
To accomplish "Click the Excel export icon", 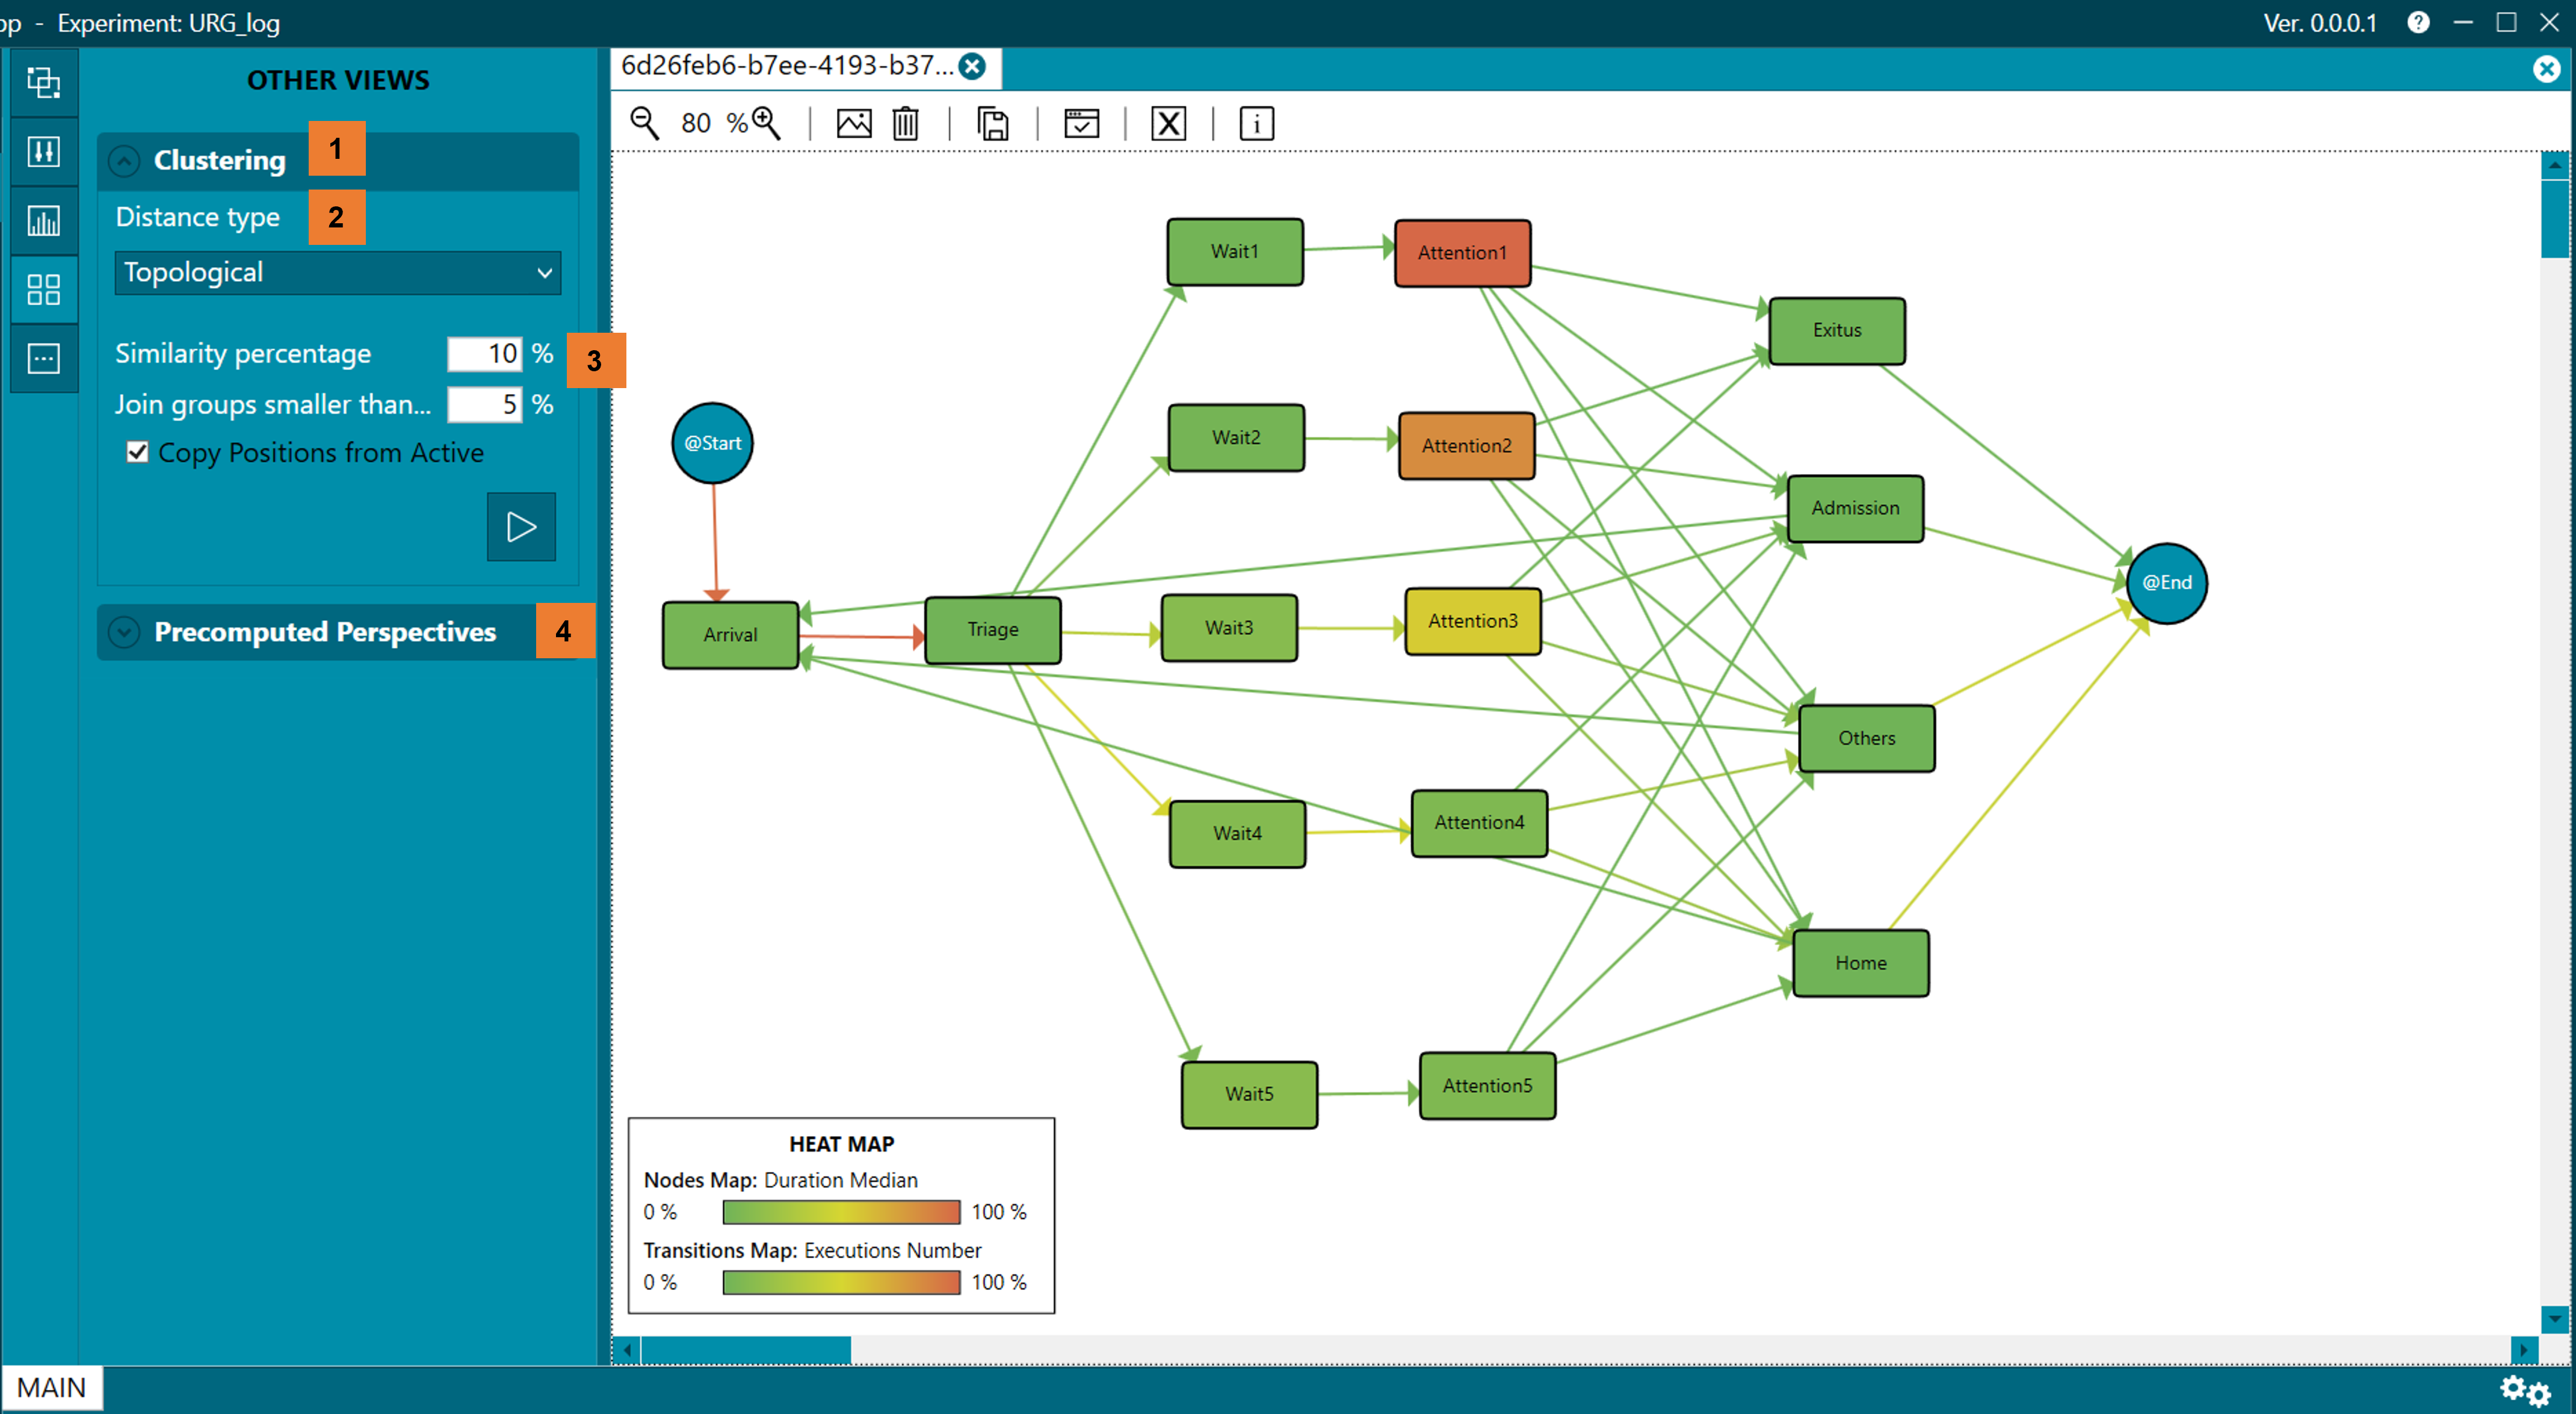I will pos(1169,124).
